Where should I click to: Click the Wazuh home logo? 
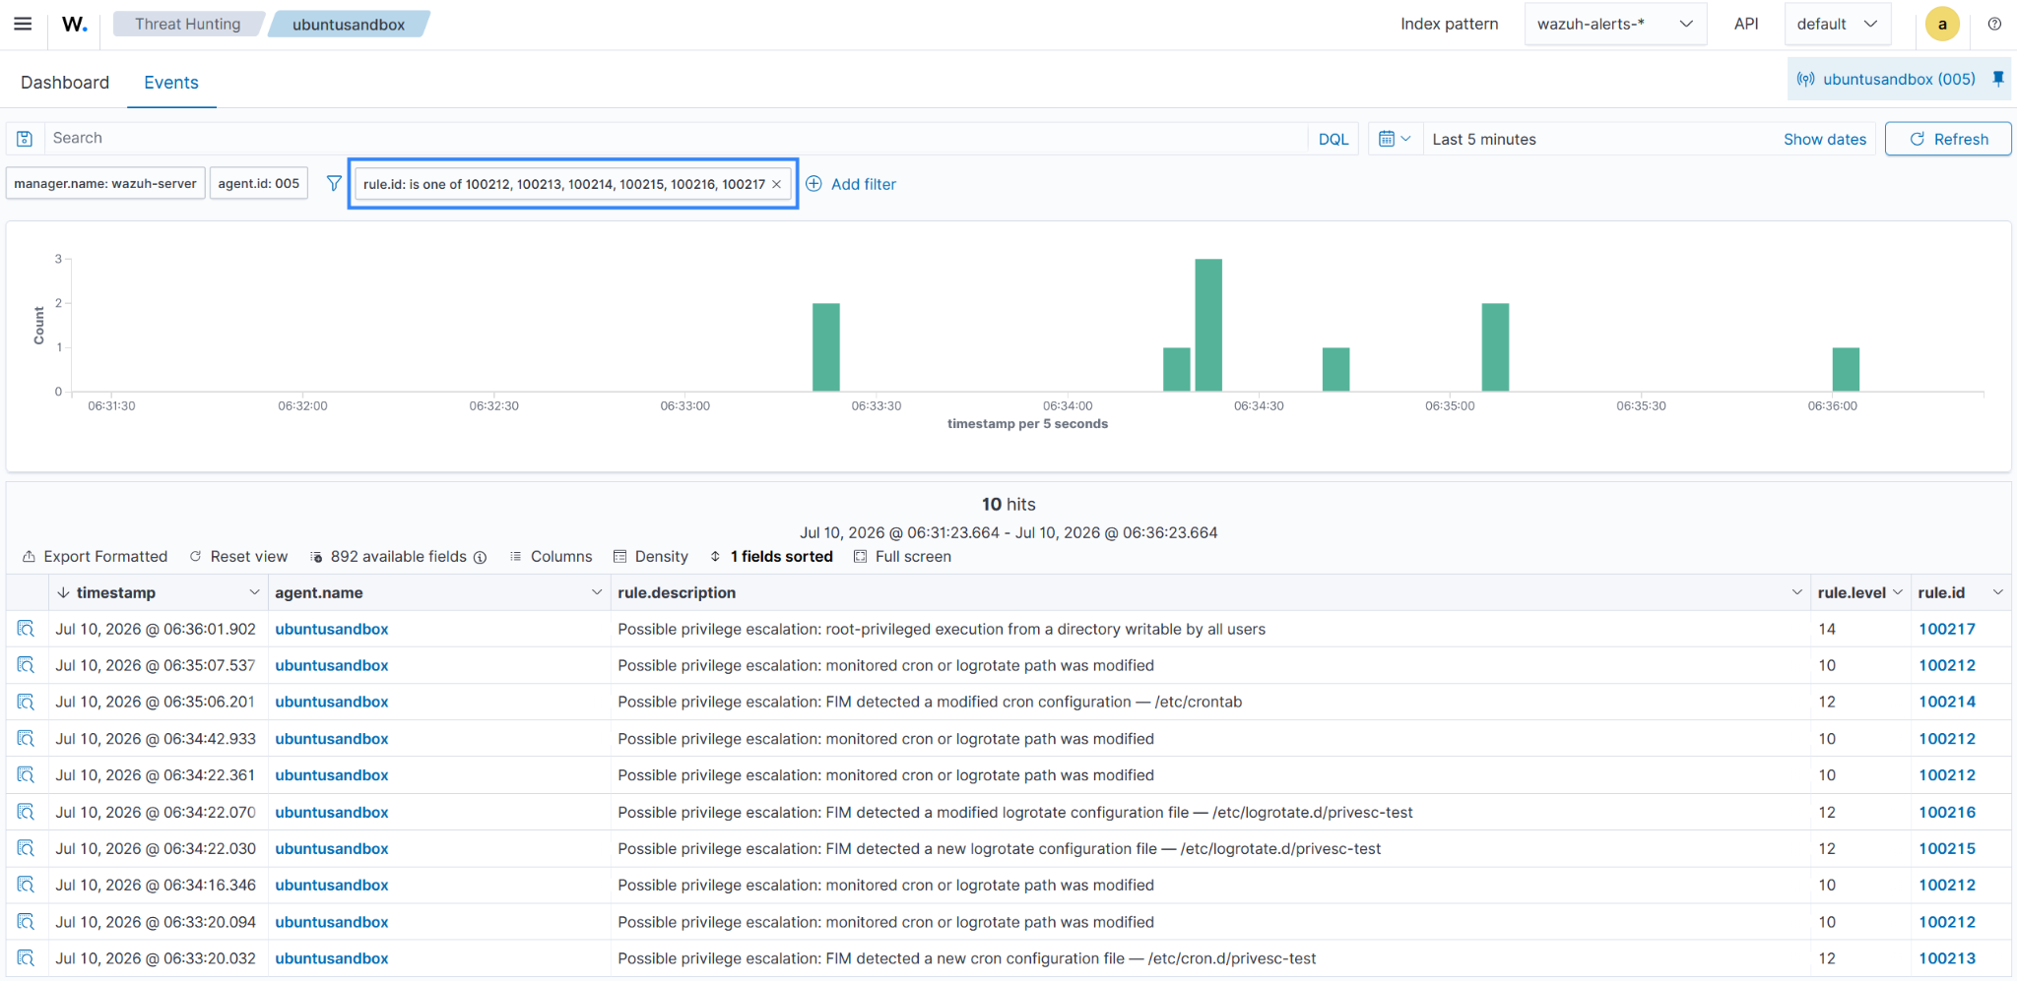click(75, 24)
